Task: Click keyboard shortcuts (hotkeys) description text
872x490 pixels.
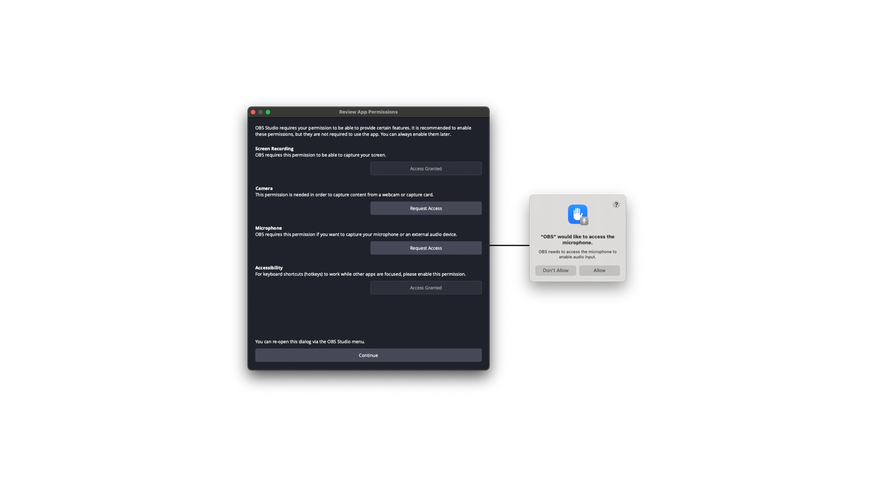Action: (x=360, y=274)
